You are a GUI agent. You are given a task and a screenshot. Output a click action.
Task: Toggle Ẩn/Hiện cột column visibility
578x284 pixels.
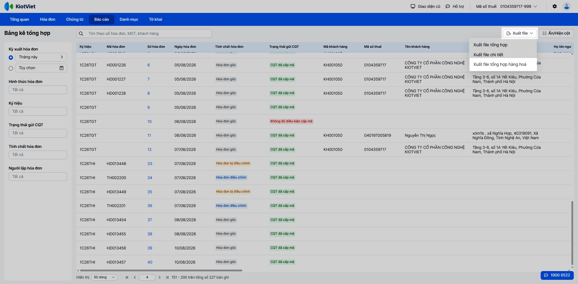coord(556,33)
